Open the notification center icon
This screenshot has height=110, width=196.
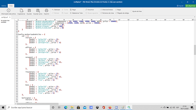[192, 107]
